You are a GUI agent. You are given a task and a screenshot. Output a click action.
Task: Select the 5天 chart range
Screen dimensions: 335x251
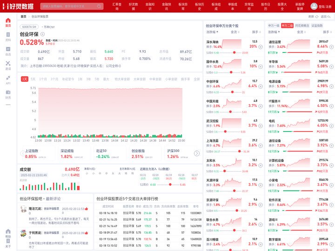(33, 79)
